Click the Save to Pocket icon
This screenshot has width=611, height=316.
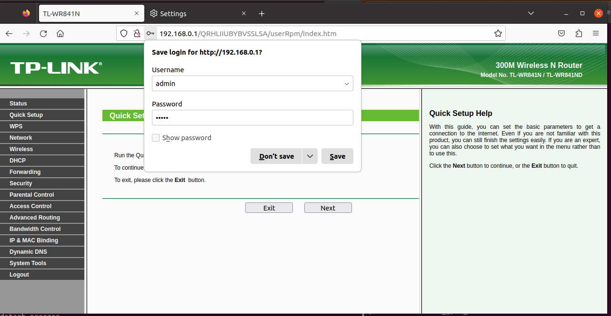(561, 33)
